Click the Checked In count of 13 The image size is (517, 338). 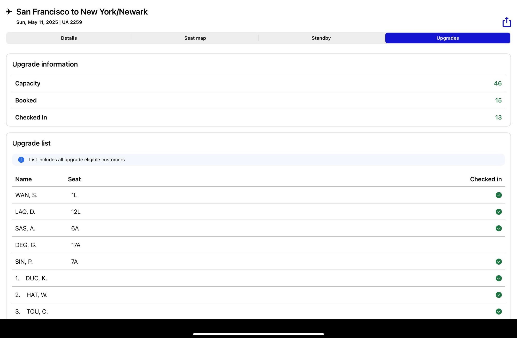point(498,117)
